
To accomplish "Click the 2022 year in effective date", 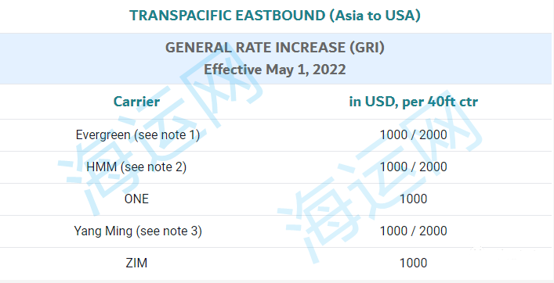I will 329,69.
